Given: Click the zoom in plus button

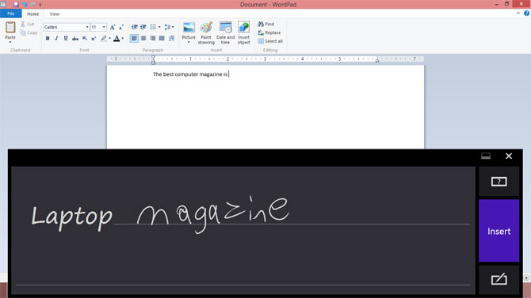Looking at the screenshot, I should point(526,277).
